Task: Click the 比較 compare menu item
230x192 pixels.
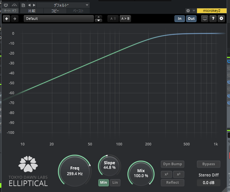Action: coord(32,11)
